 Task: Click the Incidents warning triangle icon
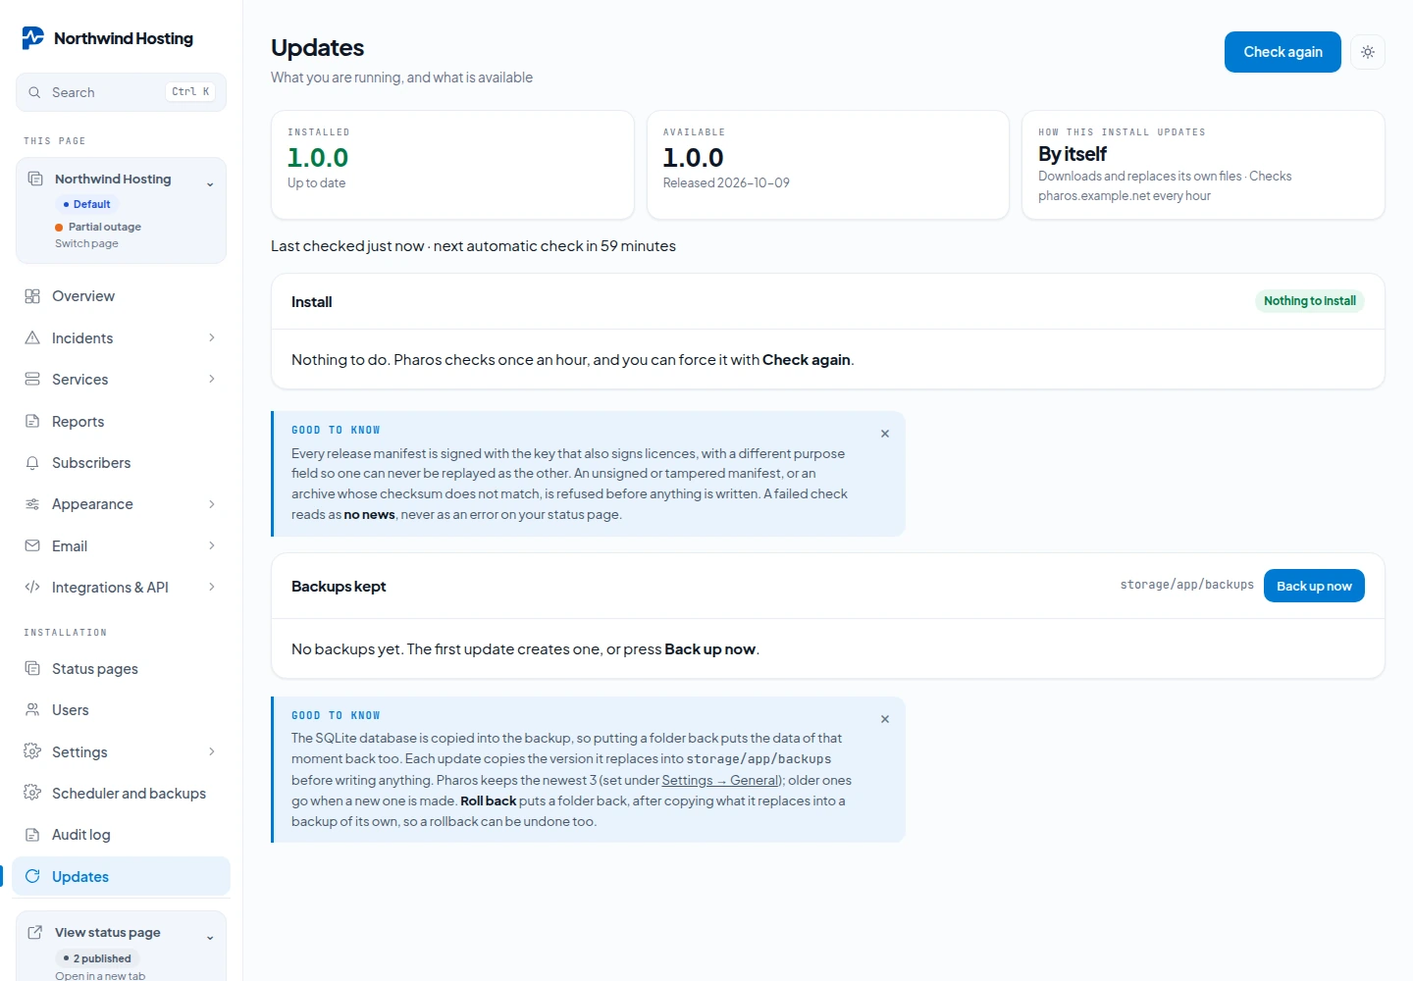pos(32,337)
